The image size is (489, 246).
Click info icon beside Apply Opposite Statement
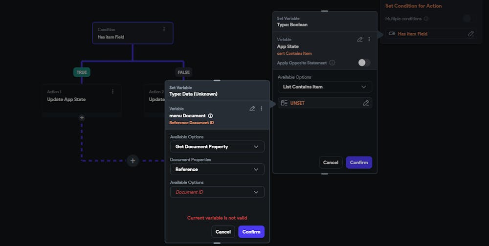(332, 63)
